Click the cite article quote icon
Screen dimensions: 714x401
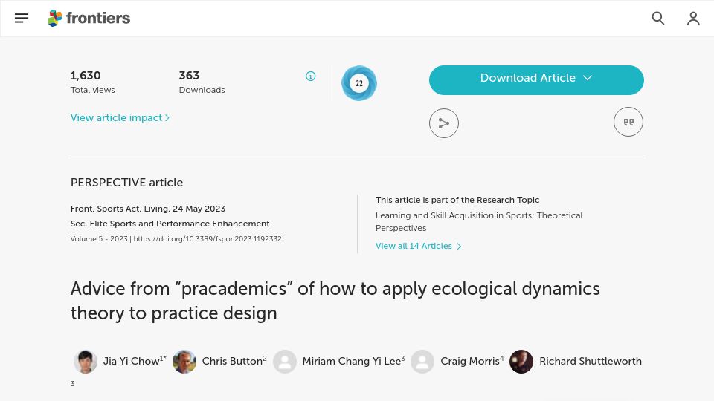point(628,122)
